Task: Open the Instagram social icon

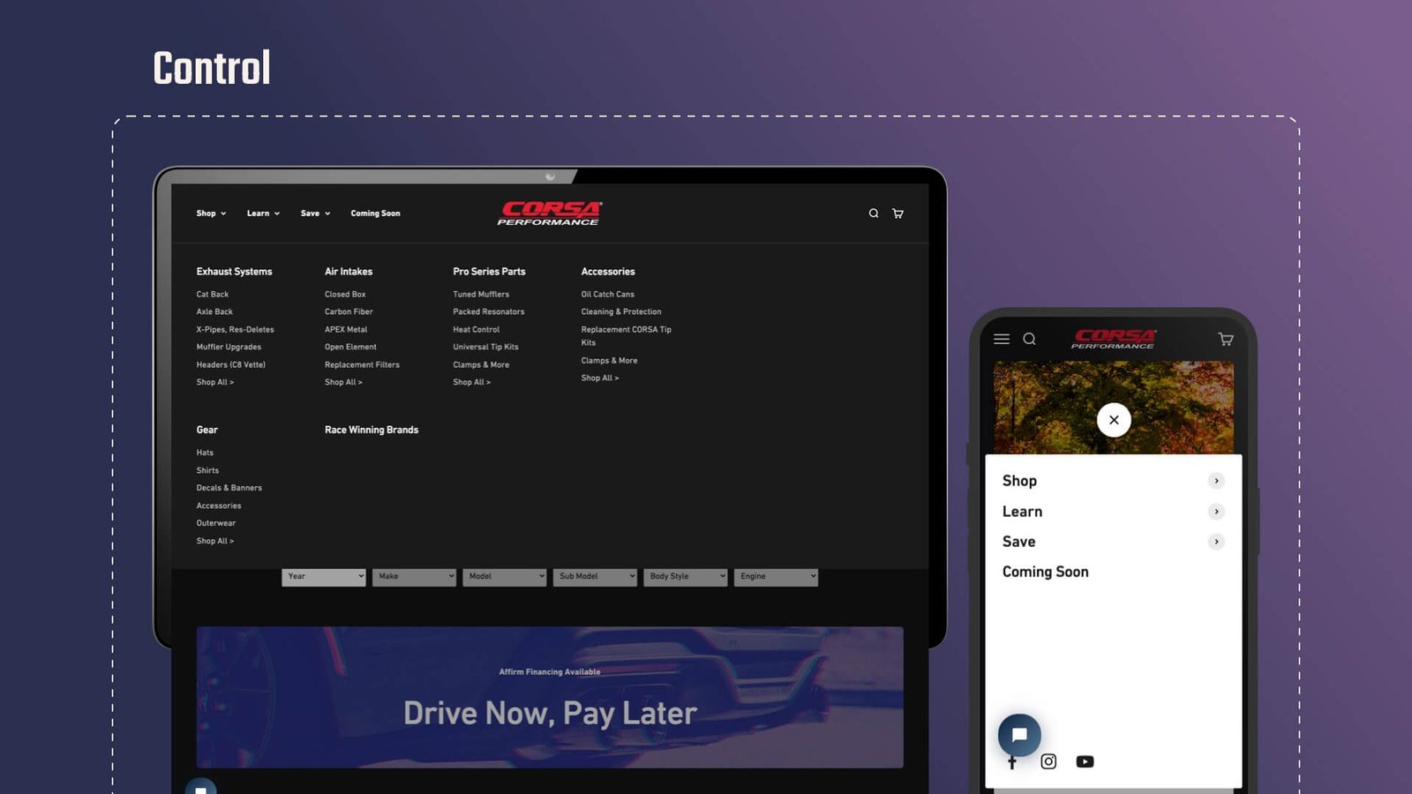Action: pyautogui.click(x=1048, y=761)
